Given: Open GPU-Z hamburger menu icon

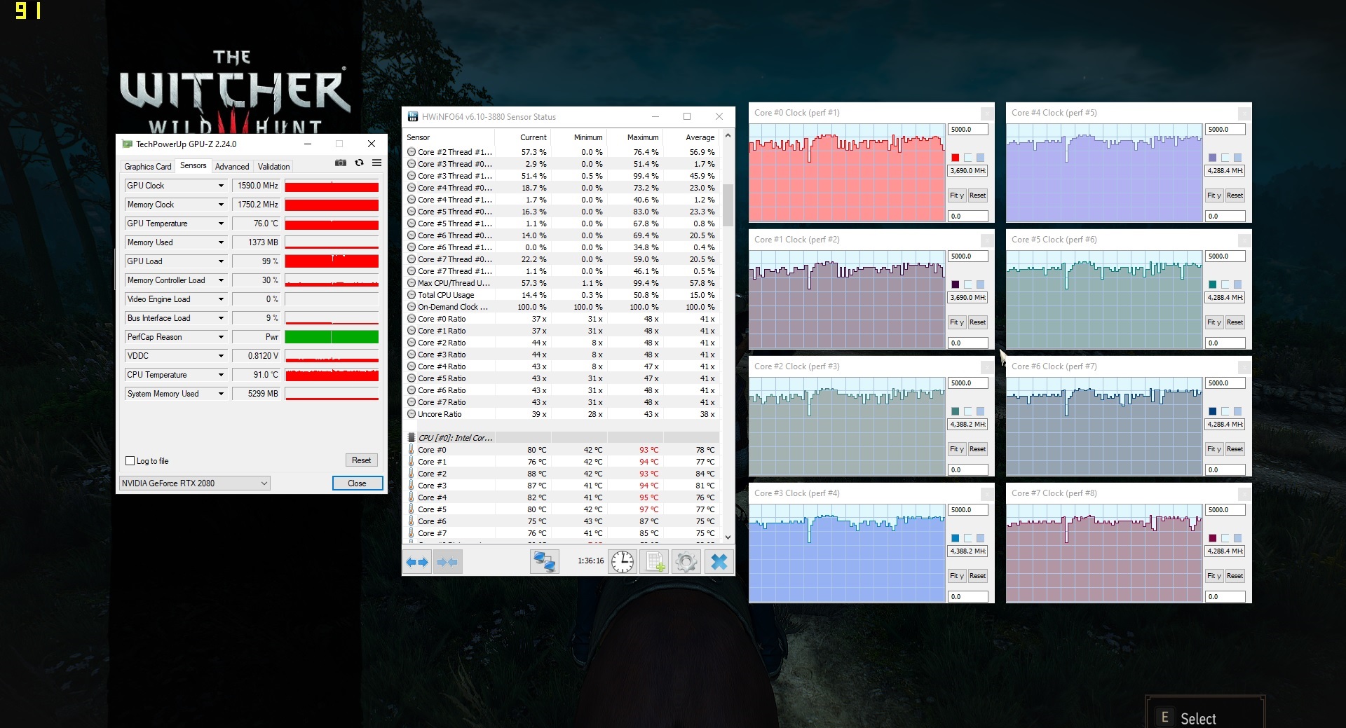Looking at the screenshot, I should (x=376, y=163).
